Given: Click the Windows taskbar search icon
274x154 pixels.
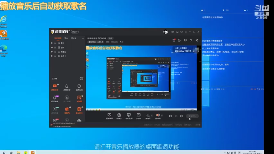Looking at the screenshot, I should click(4, 153).
